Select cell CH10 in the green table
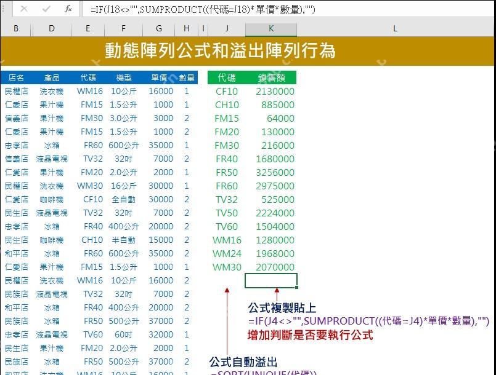The width and height of the screenshot is (496, 375). 227,105
